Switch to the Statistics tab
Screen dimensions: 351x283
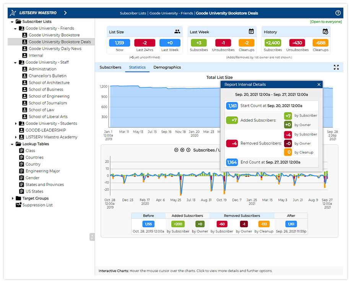tap(137, 67)
